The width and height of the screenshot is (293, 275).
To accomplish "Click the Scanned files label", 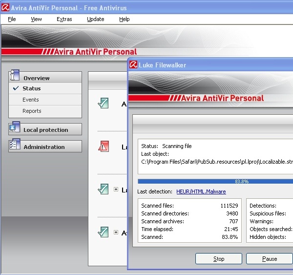I will (x=157, y=206).
